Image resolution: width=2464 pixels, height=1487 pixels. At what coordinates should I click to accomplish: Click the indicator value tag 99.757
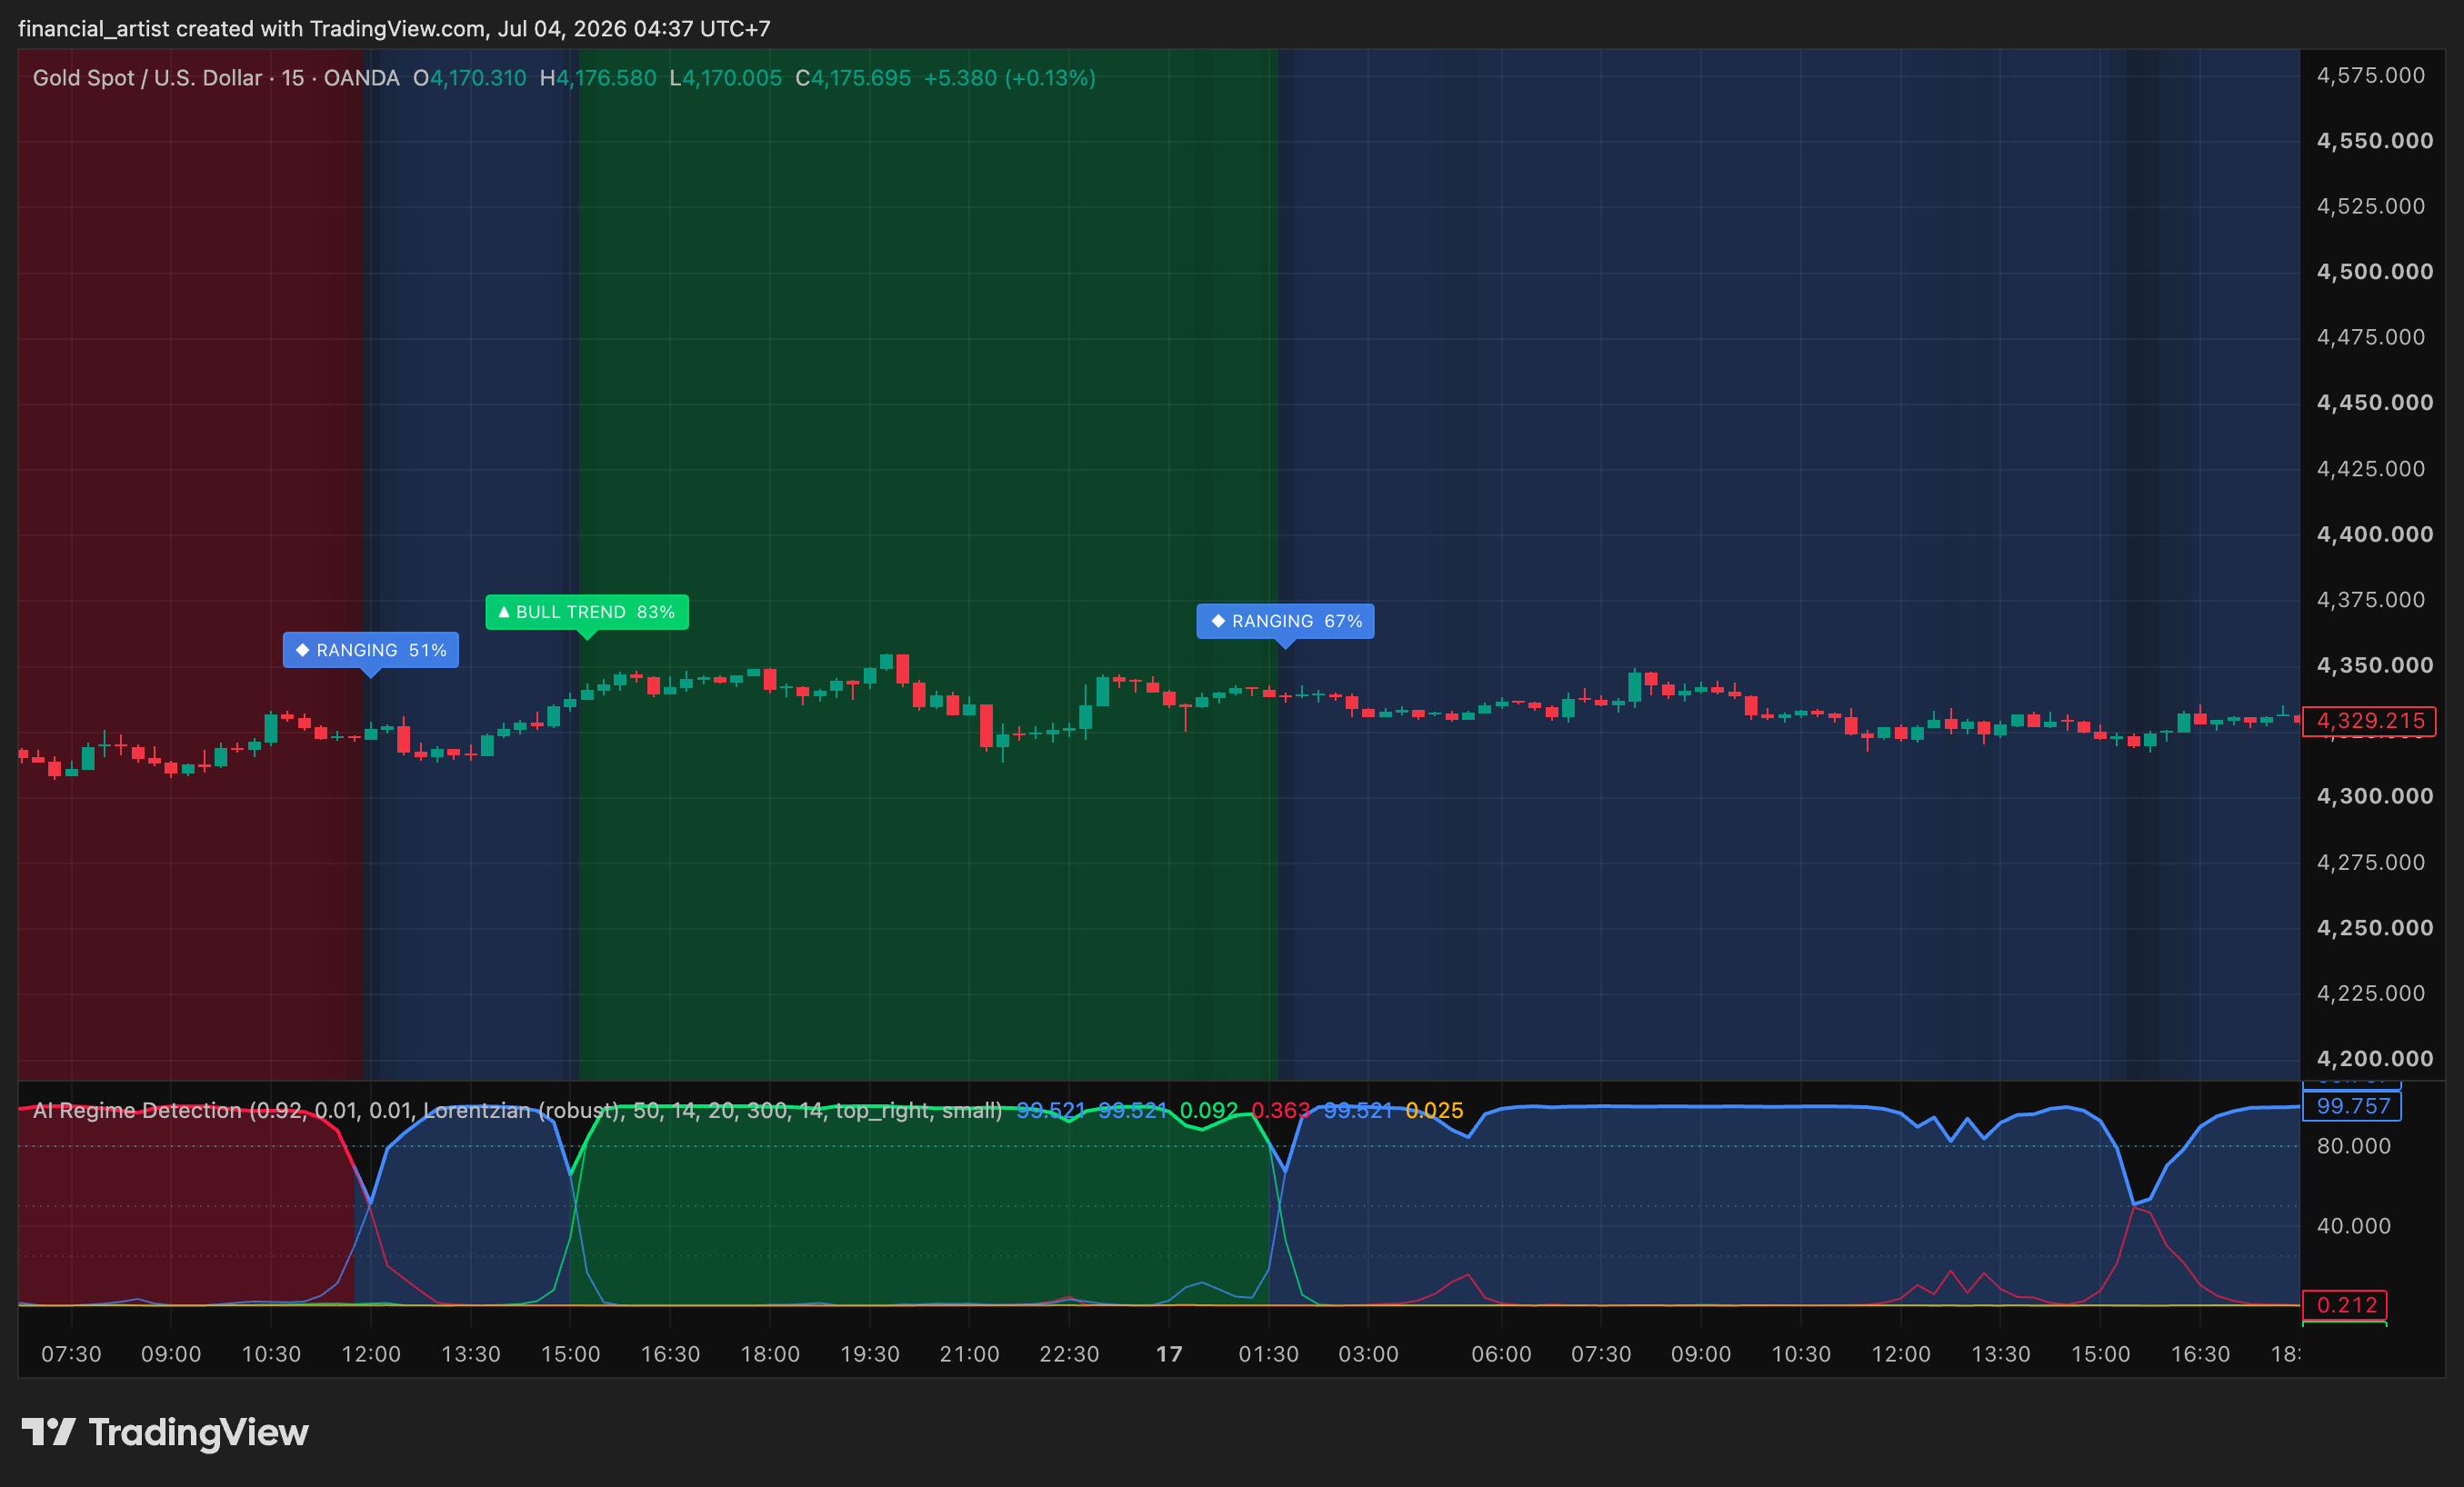click(x=2352, y=1106)
